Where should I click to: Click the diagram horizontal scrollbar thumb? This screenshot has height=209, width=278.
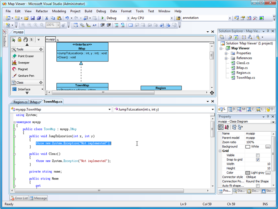(x=103, y=93)
